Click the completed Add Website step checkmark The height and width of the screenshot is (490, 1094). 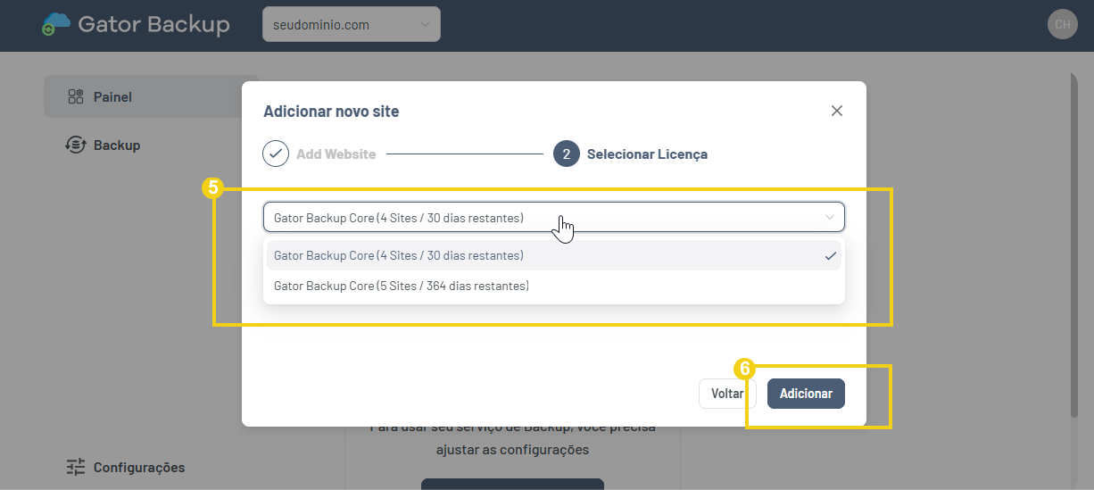pyautogui.click(x=276, y=154)
